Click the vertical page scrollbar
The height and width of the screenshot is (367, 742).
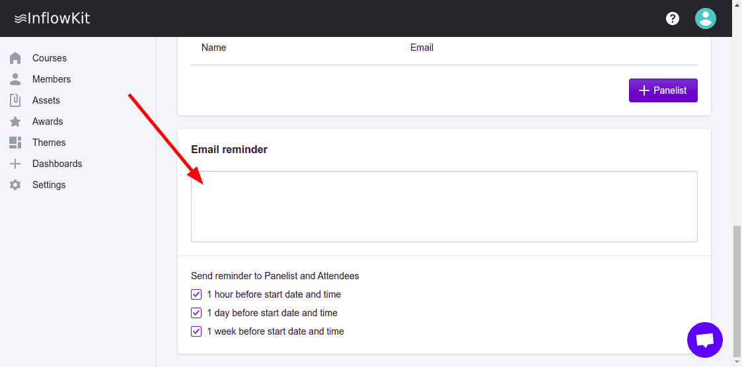pos(737,290)
